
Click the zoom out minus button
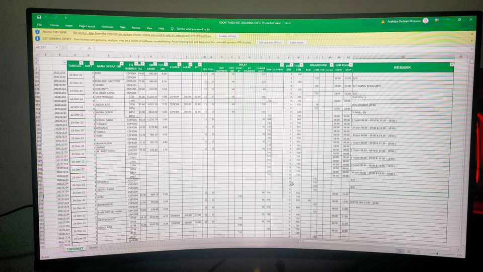pyautogui.click(x=426, y=253)
